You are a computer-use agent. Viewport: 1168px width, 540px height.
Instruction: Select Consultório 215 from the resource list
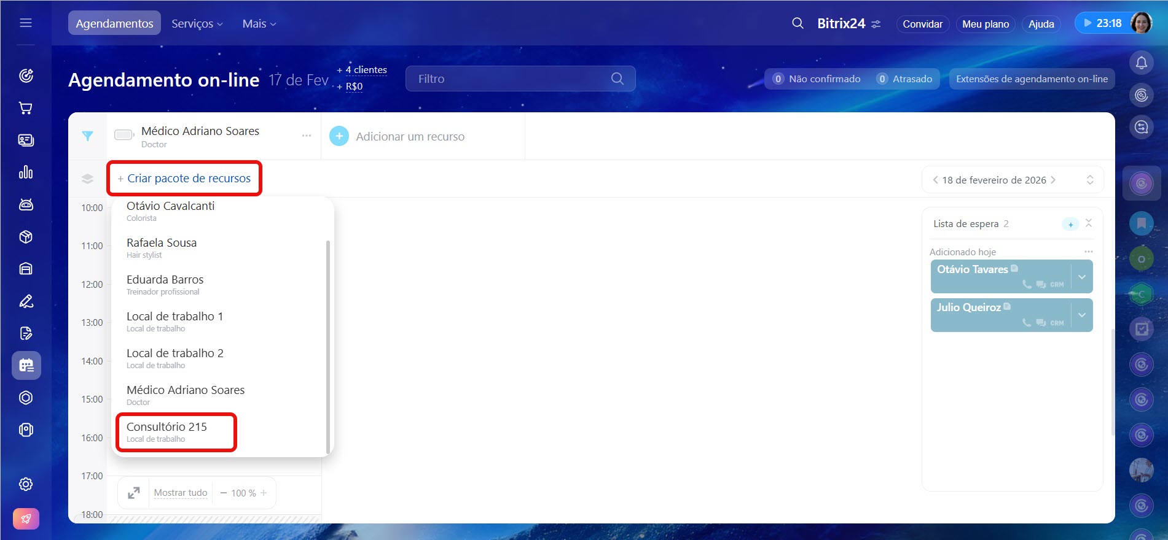[x=167, y=431]
